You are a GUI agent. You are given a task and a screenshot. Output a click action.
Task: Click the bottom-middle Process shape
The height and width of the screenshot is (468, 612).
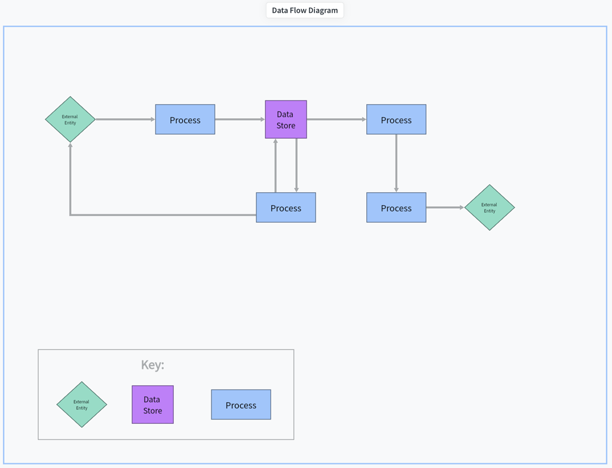(x=286, y=208)
